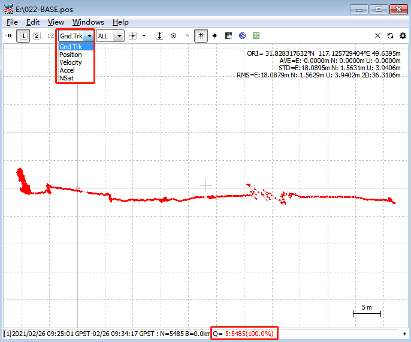The image size is (411, 342).
Task: Open the green map view icon
Action: 256,36
